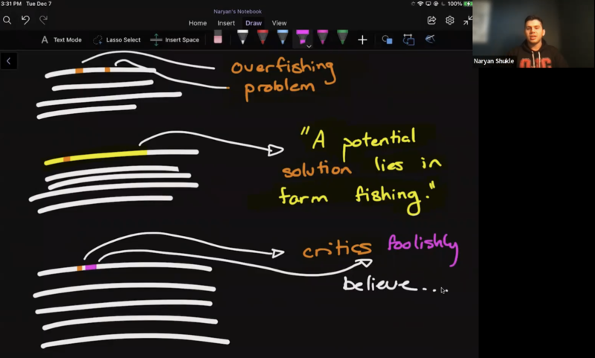This screenshot has height=358, width=595.
Task: Select the eraser tool
Action: coord(218,38)
